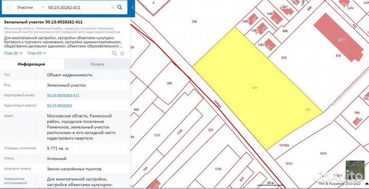The width and height of the screenshot is (369, 189).
Task: Click the search field with 50:23:20262:411
Action: tap(78, 8)
